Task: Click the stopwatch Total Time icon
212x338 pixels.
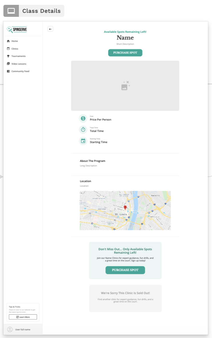Action: click(x=83, y=130)
